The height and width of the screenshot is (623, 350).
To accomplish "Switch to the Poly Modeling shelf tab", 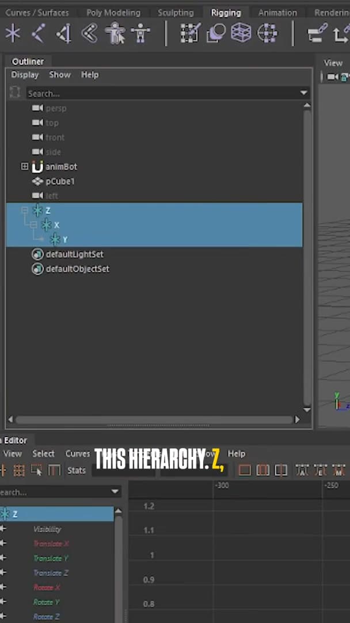I will pos(113,13).
